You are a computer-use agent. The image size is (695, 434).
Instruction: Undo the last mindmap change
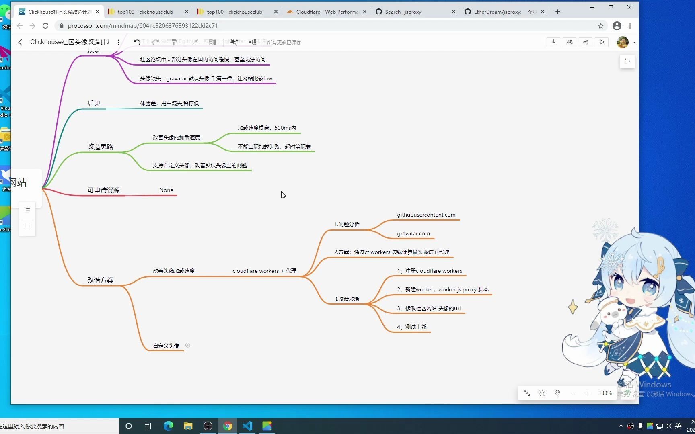pyautogui.click(x=137, y=42)
